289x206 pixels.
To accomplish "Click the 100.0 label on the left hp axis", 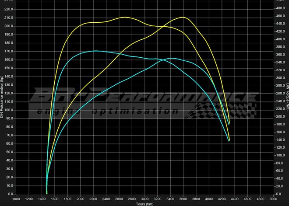I will (9, 110).
